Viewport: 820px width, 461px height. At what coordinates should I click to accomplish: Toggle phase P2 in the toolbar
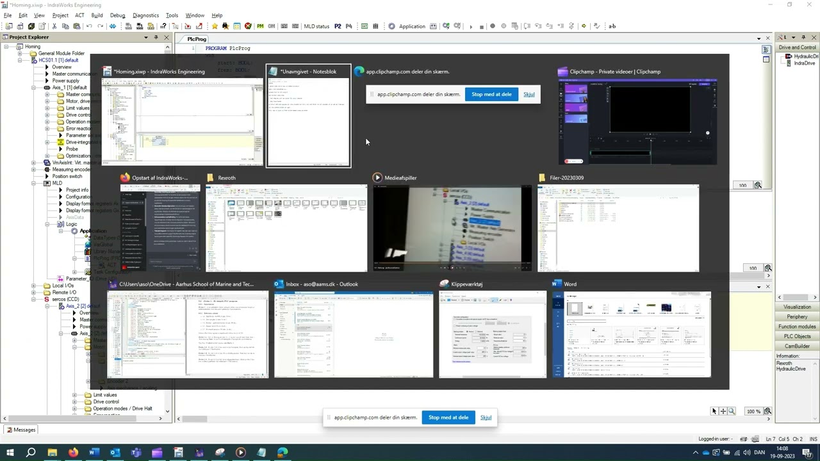coord(338,26)
